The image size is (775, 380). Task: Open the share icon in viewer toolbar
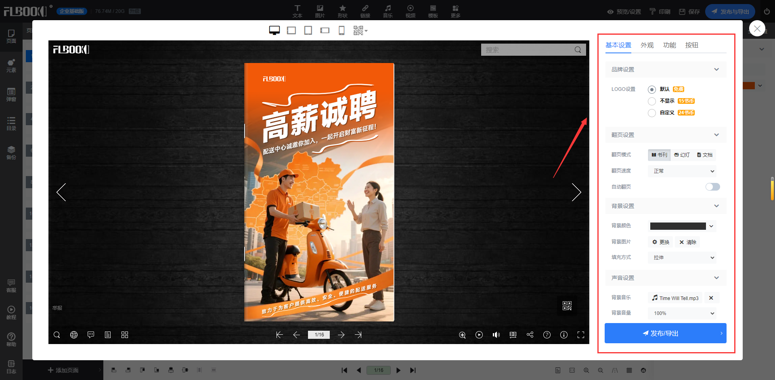pyautogui.click(x=530, y=335)
